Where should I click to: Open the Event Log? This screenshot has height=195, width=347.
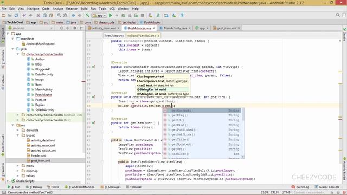pos(300,187)
